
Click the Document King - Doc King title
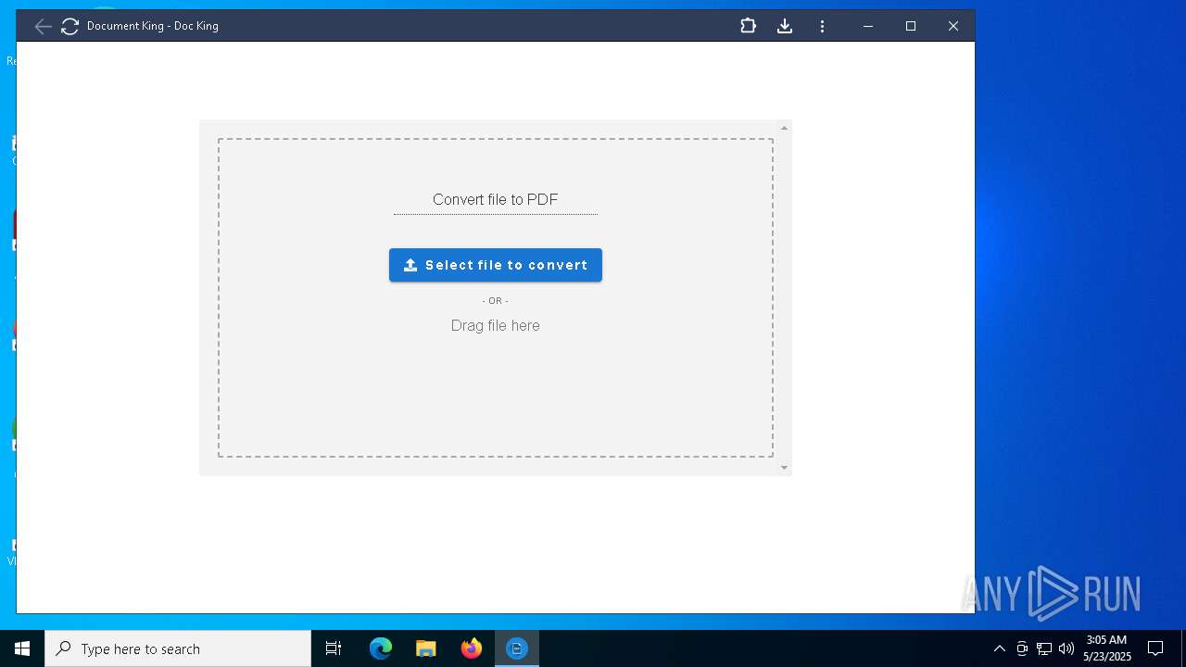(153, 26)
